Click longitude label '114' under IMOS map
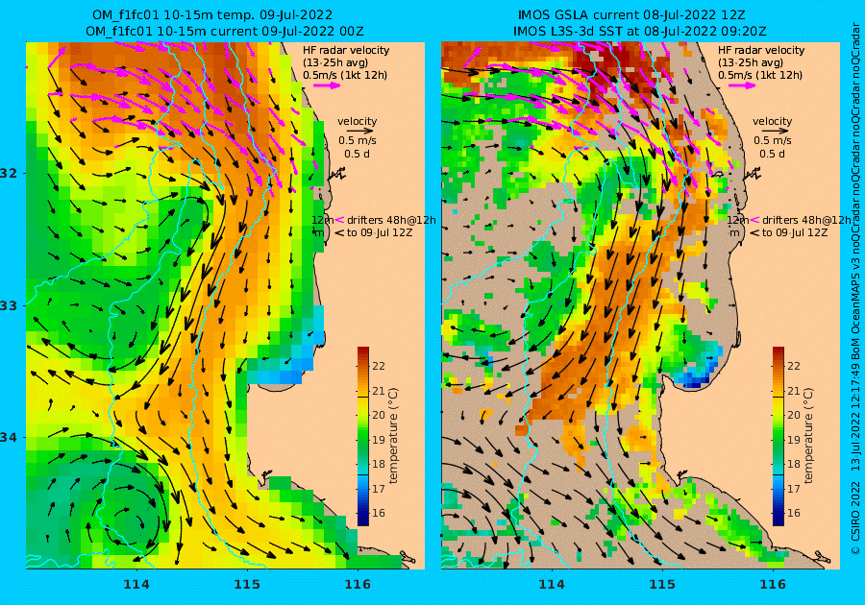The image size is (865, 605). point(551,584)
